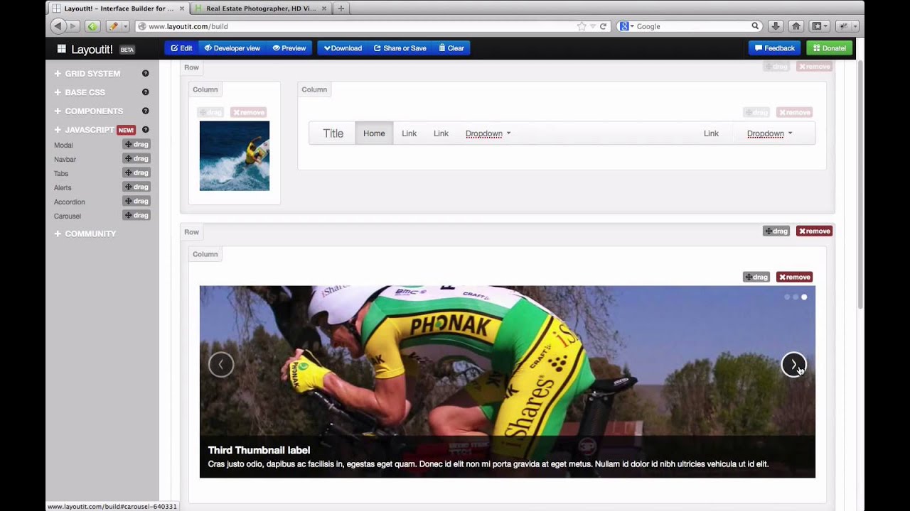Image resolution: width=910 pixels, height=511 pixels.
Task: Expand the BASE CSS section
Action: pyautogui.click(x=80, y=92)
